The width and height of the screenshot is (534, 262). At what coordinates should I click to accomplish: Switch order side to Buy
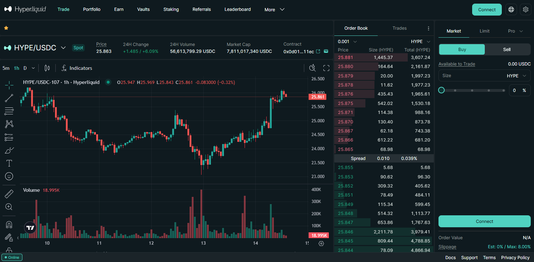pyautogui.click(x=462, y=50)
